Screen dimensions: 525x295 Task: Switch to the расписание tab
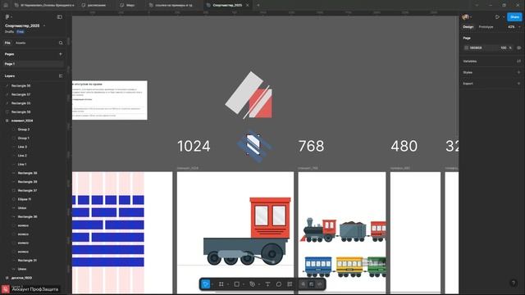pyautogui.click(x=97, y=5)
